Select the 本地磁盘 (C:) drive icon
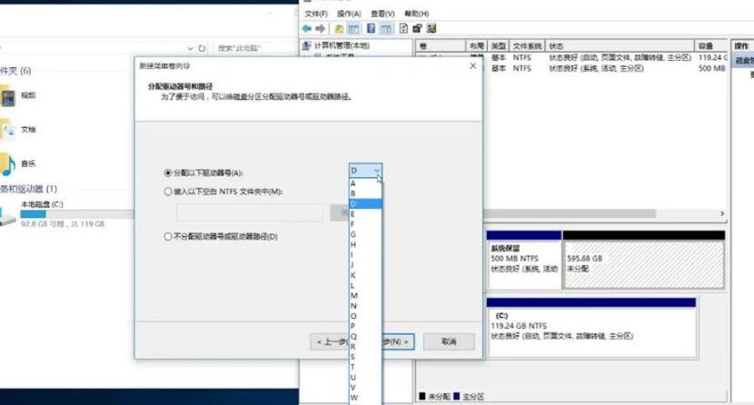 [7, 216]
